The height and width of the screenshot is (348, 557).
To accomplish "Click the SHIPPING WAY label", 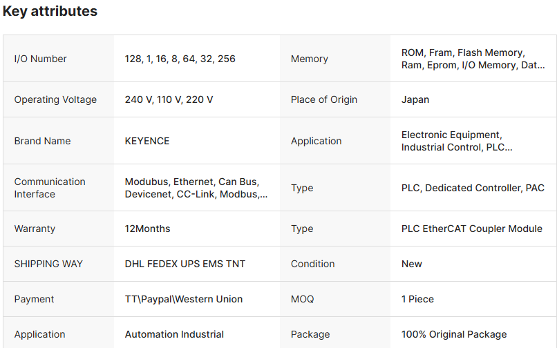I will (x=48, y=264).
